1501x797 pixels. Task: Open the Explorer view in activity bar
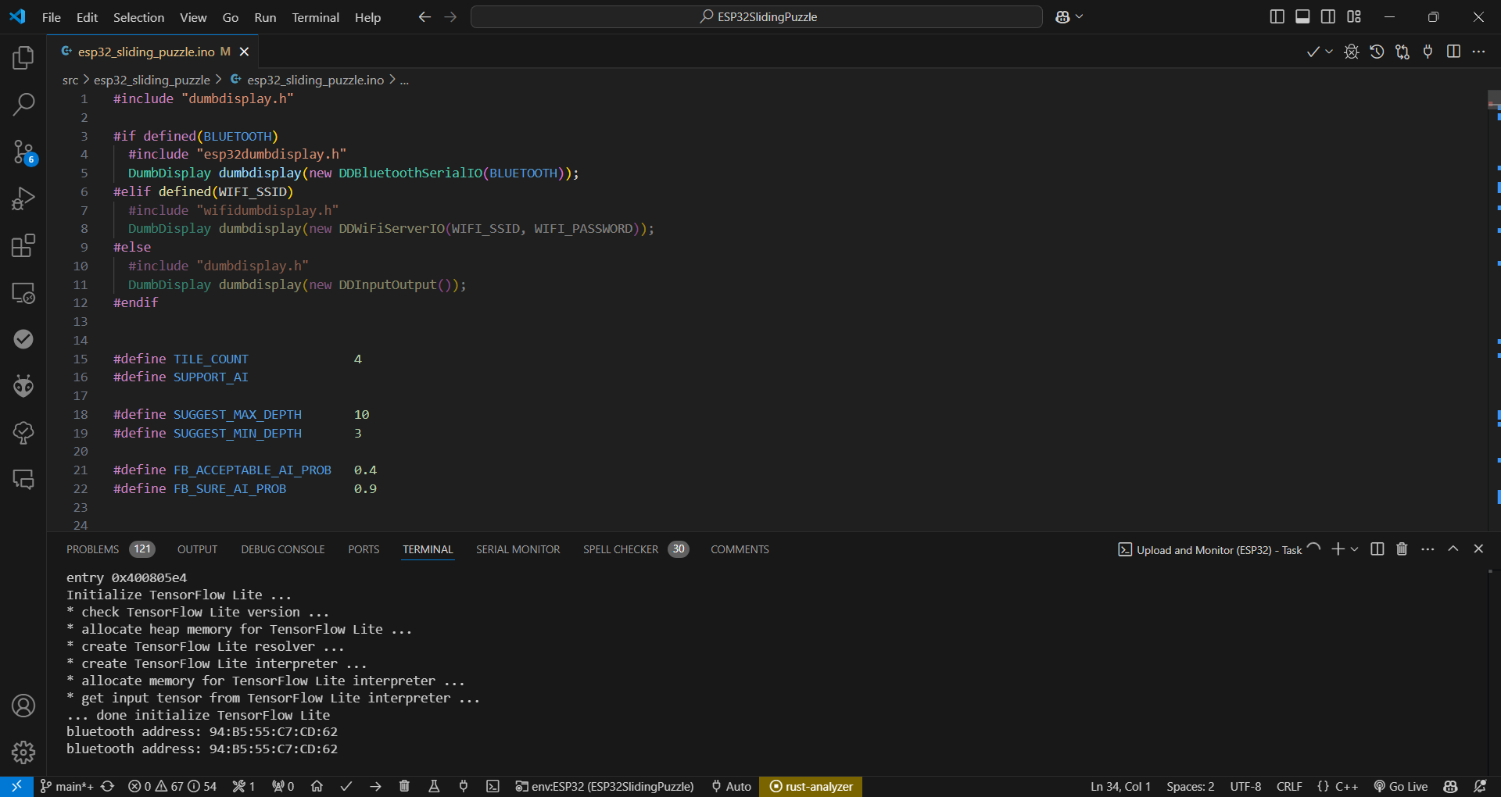click(x=23, y=57)
